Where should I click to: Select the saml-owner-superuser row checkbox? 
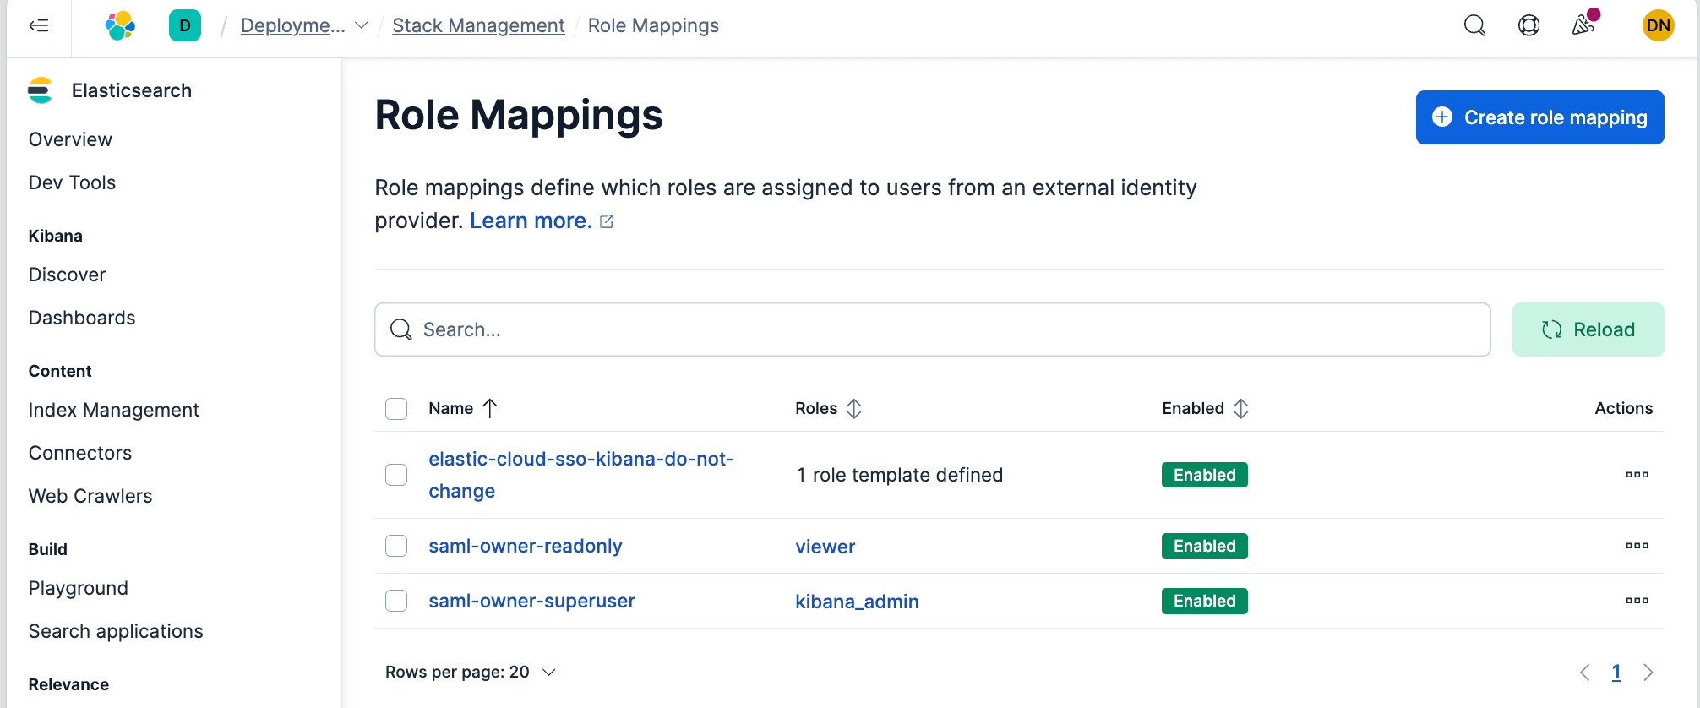(396, 601)
